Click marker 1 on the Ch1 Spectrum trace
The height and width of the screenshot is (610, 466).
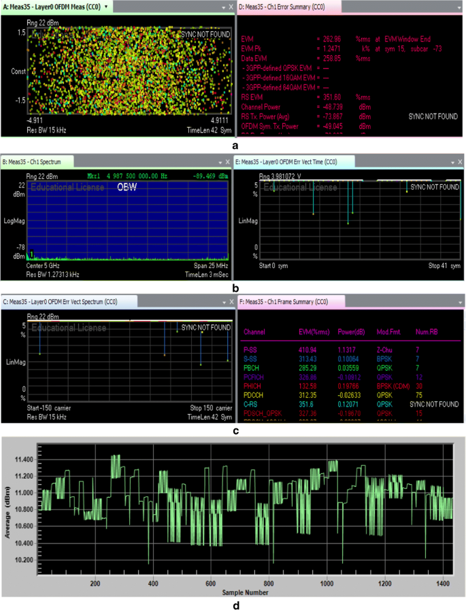click(x=32, y=253)
